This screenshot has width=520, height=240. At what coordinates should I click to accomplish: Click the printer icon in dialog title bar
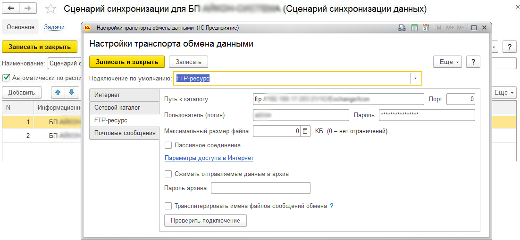tap(402, 28)
